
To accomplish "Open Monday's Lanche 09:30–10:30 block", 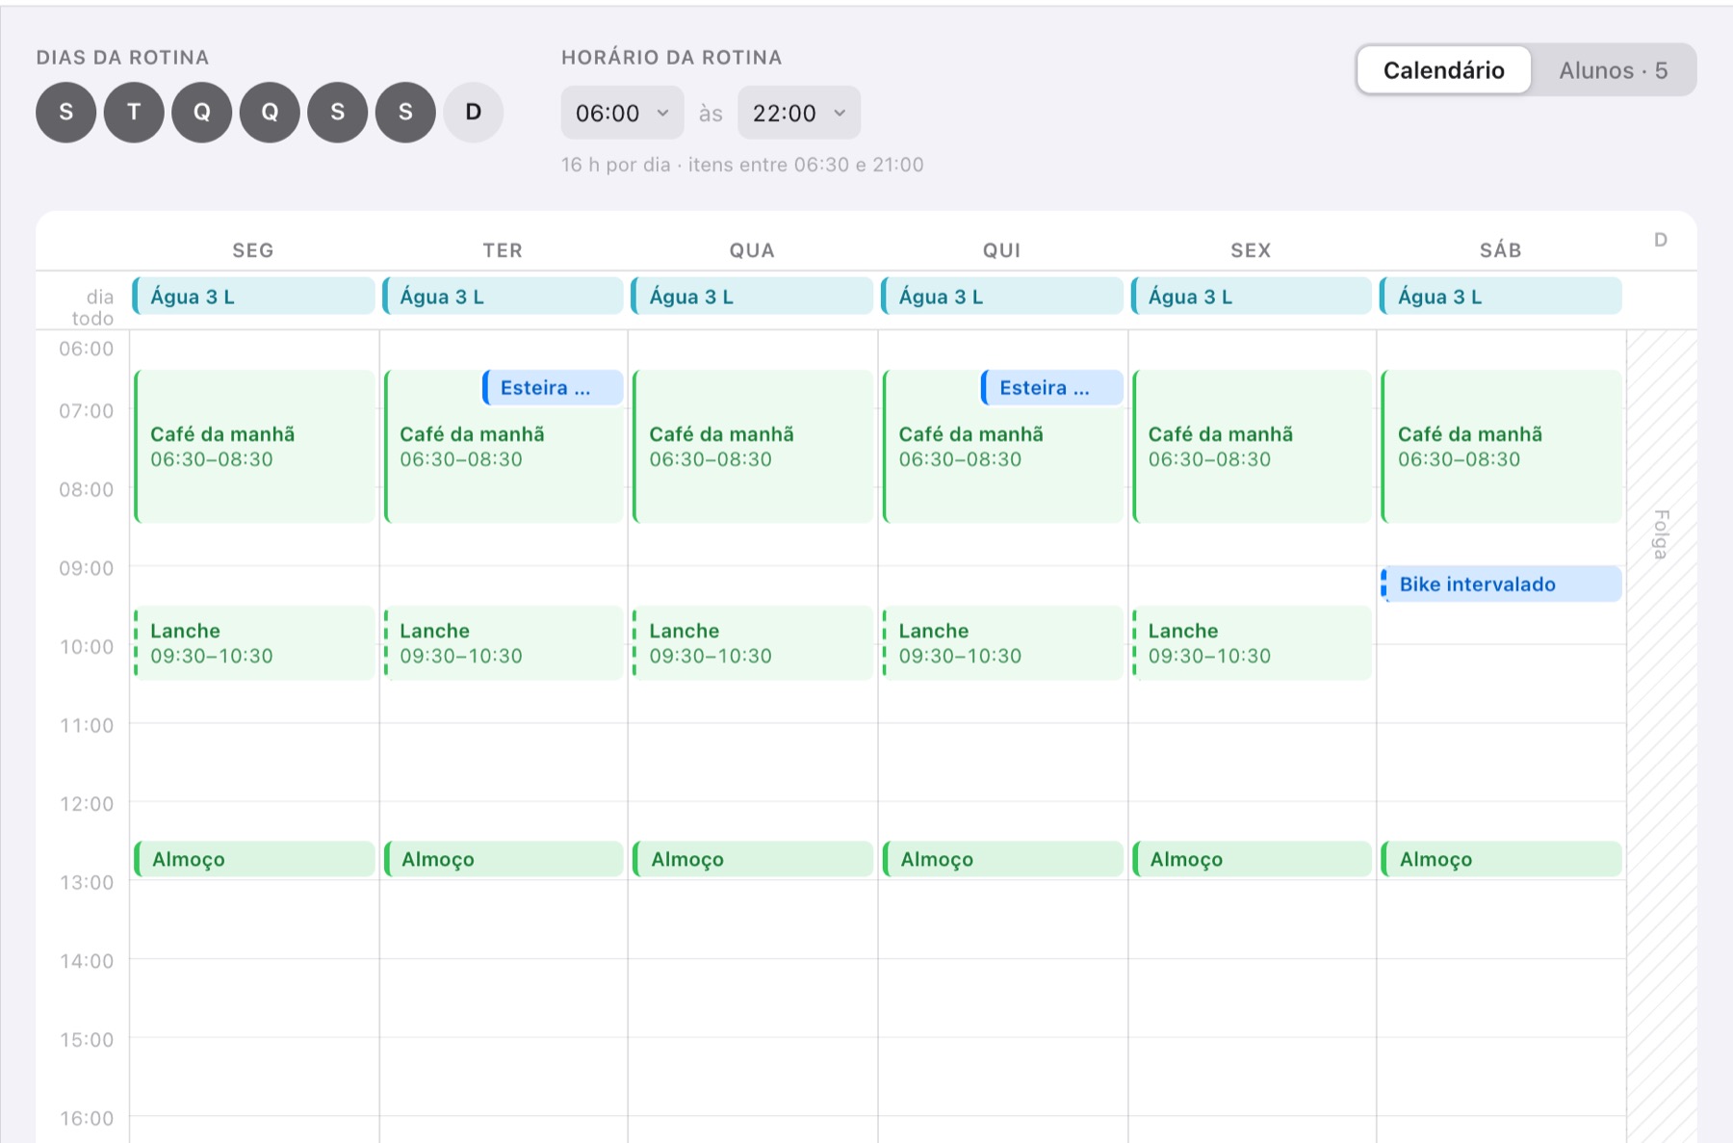I will pos(253,643).
